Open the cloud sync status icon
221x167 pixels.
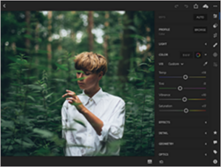point(206,6)
